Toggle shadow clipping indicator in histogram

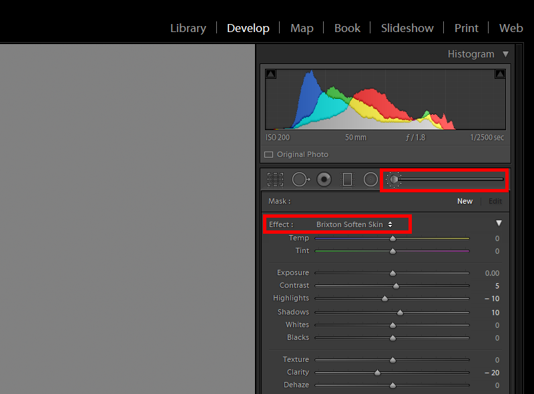[x=270, y=74]
